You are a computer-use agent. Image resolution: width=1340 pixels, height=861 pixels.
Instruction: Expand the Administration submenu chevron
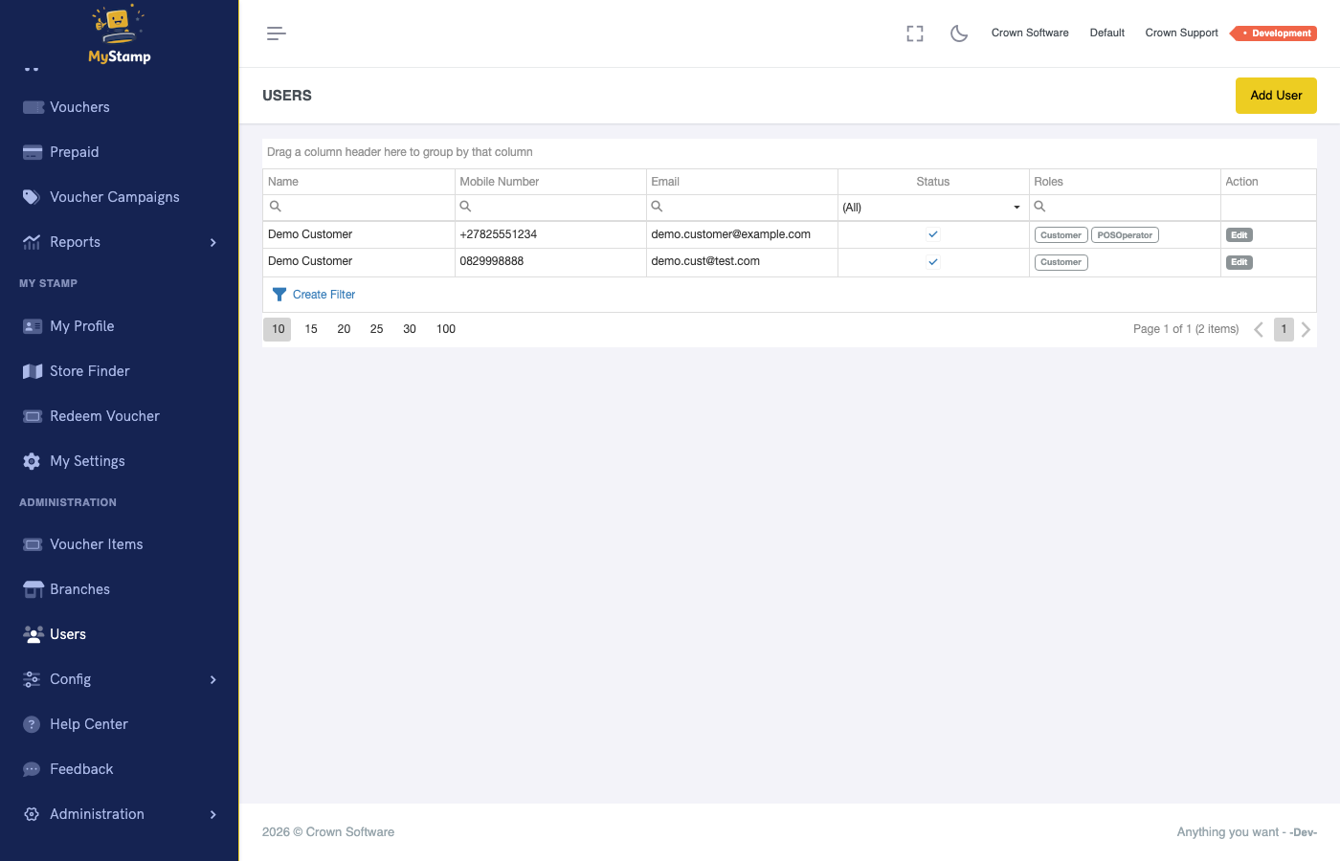coord(212,814)
